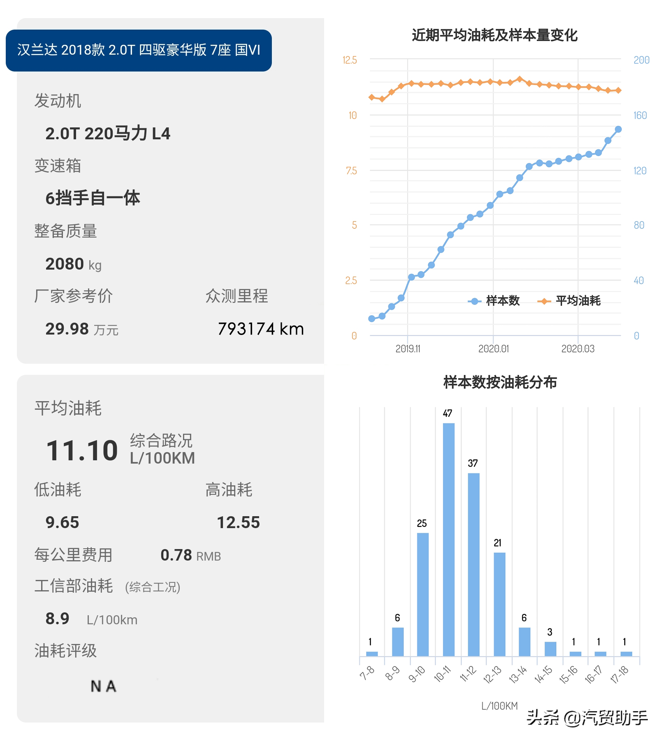Click the histogram bar labeled 3

tap(550, 649)
